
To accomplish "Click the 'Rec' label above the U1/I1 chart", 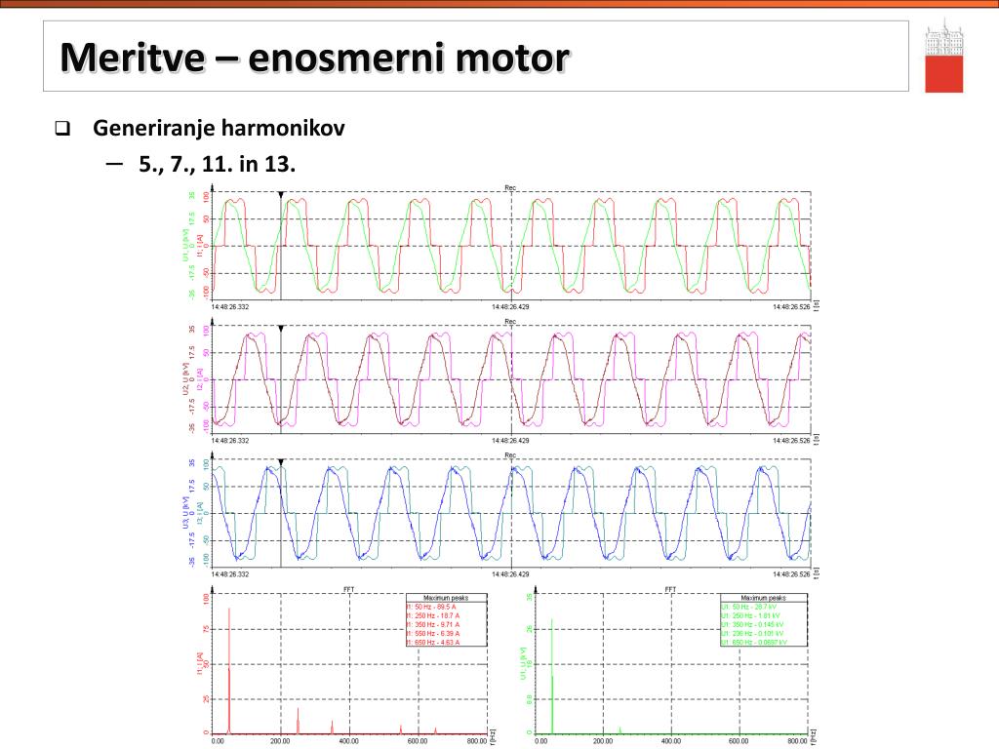I will (x=510, y=187).
